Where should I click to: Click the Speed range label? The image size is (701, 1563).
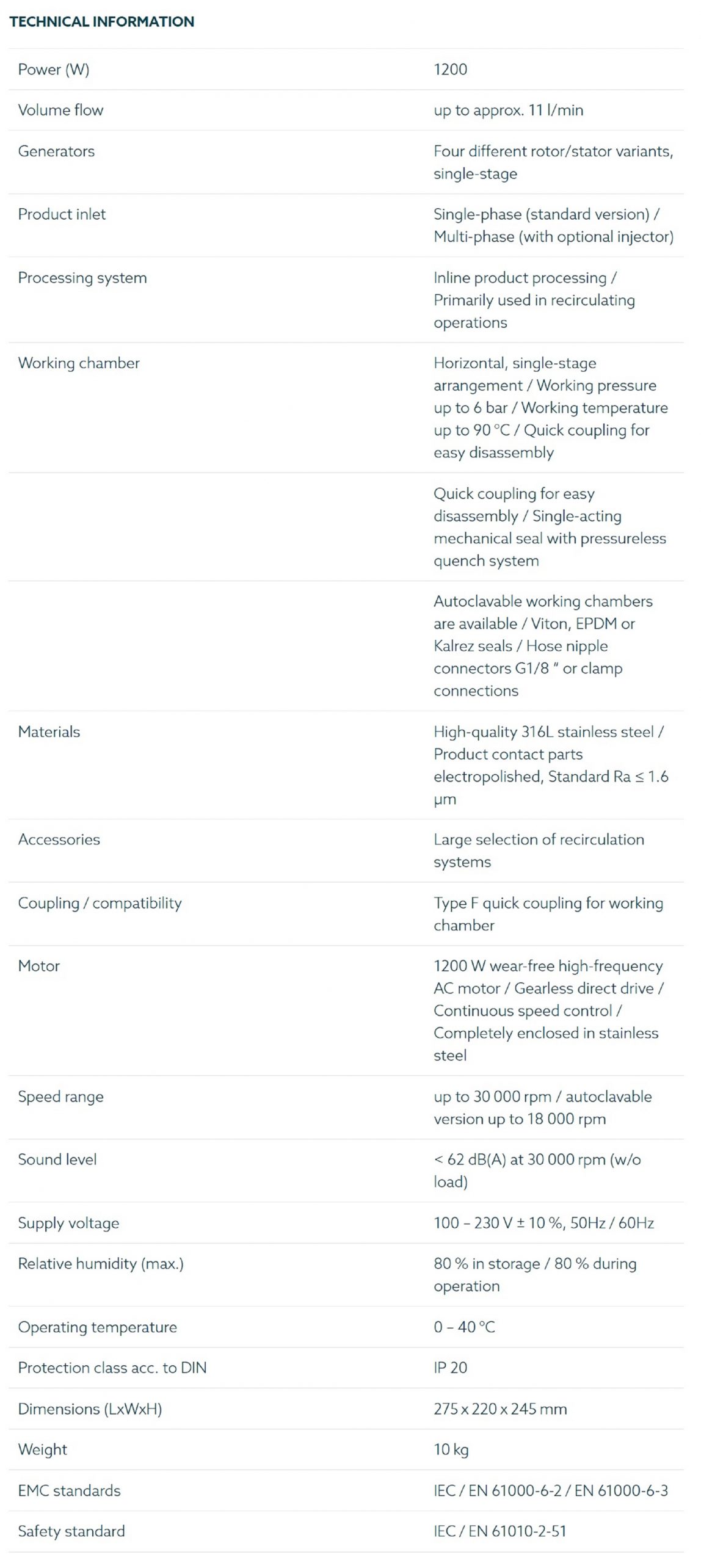(60, 1097)
